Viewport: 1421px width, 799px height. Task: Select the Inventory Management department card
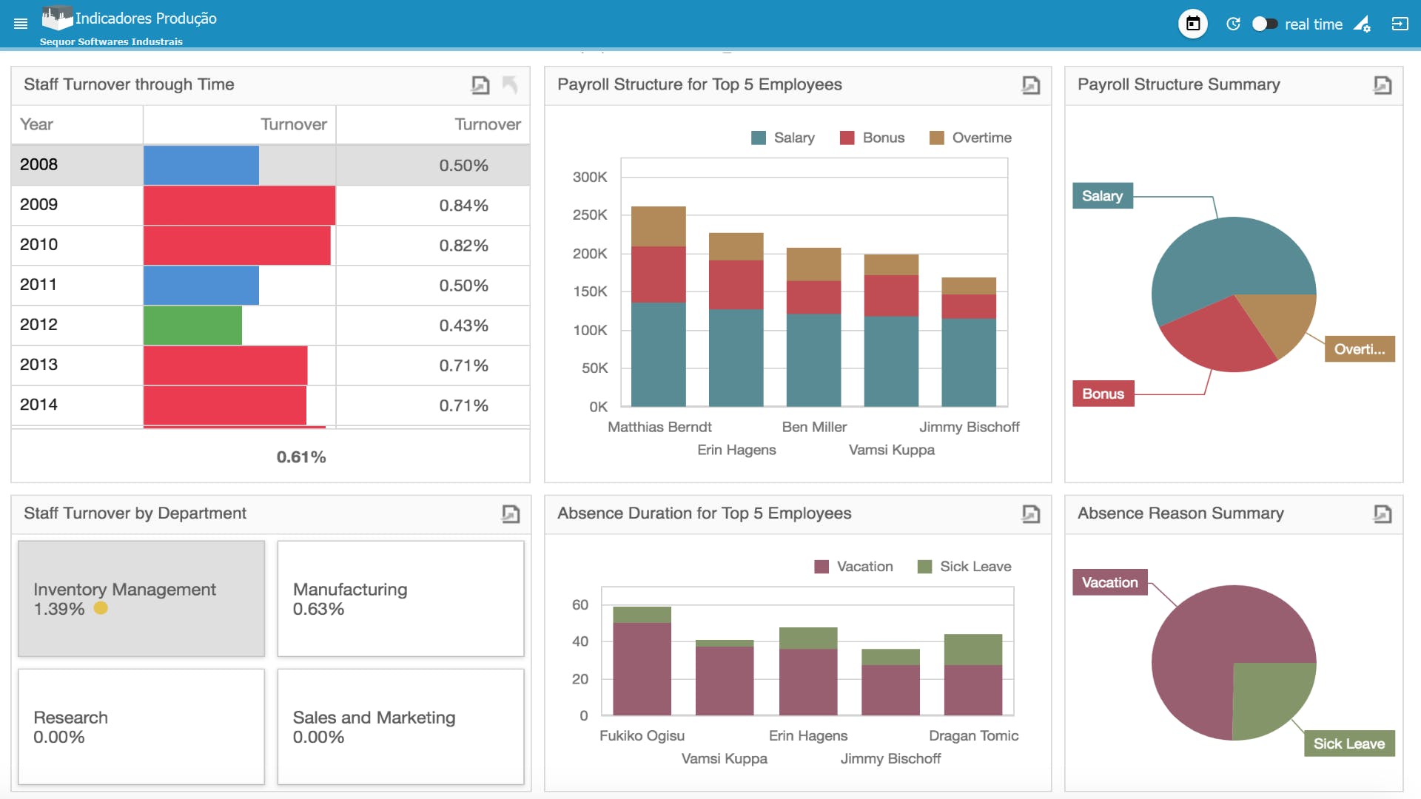click(141, 599)
